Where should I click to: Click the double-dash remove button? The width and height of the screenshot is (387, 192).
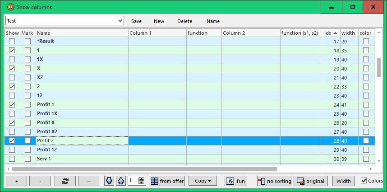89,181
